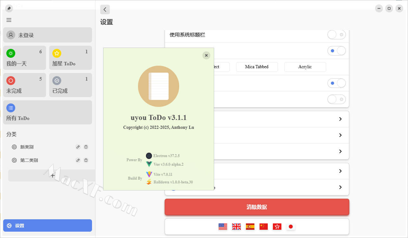Click the 分类 section heading
The height and width of the screenshot is (238, 408).
(11, 134)
